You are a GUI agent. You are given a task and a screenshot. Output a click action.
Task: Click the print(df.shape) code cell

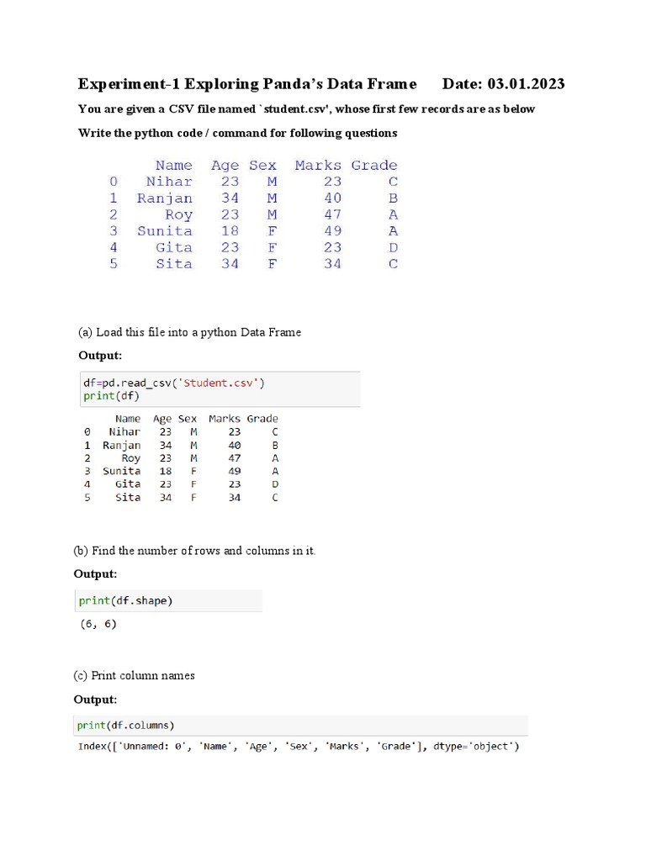point(126,600)
